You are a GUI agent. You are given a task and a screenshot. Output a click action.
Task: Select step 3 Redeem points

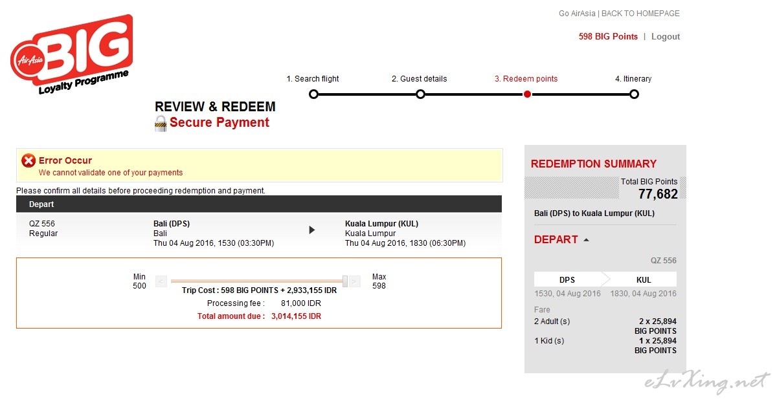526,79
